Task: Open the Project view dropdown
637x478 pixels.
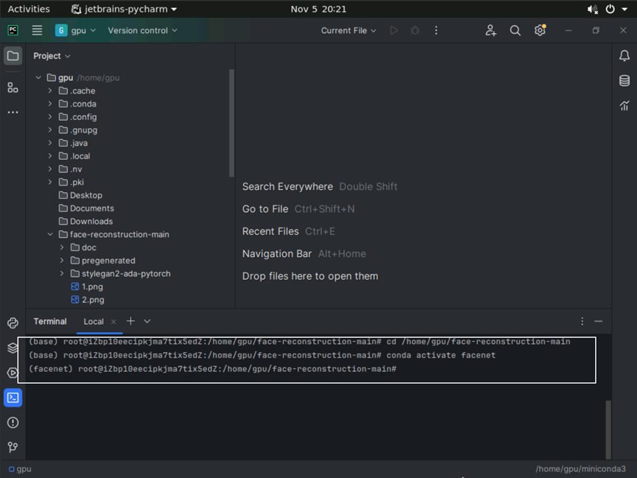Action: (x=52, y=56)
